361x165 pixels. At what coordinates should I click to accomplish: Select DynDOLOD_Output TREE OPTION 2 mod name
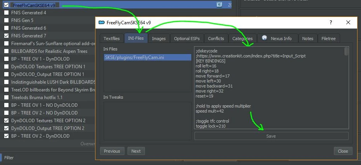[48, 128]
